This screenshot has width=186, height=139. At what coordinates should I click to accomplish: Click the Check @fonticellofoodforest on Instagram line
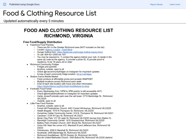67,94
